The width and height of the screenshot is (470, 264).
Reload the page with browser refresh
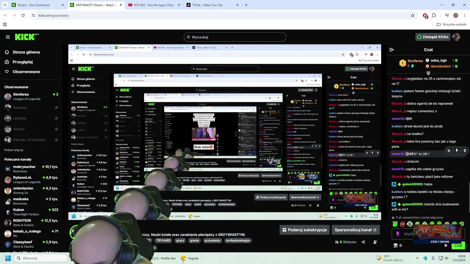point(23,15)
